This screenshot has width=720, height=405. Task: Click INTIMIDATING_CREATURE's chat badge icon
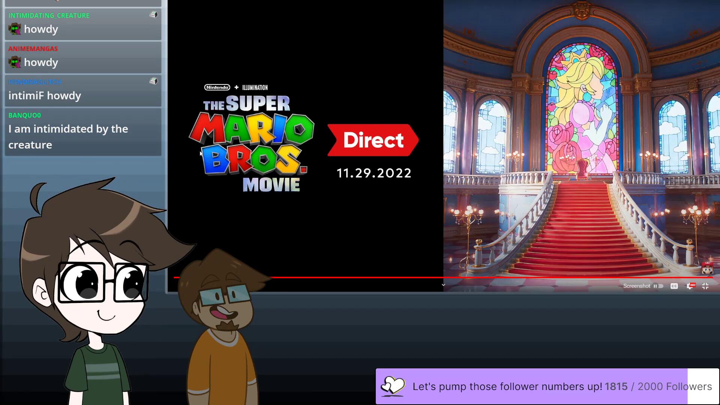[x=153, y=15]
